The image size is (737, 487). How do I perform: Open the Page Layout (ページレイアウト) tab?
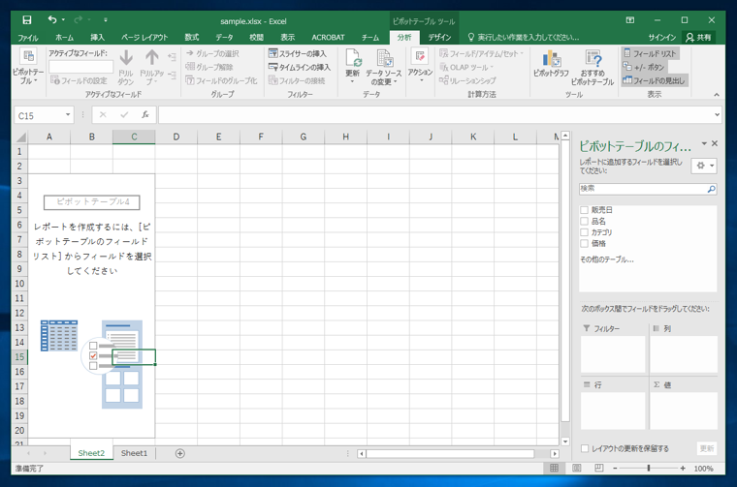(144, 38)
